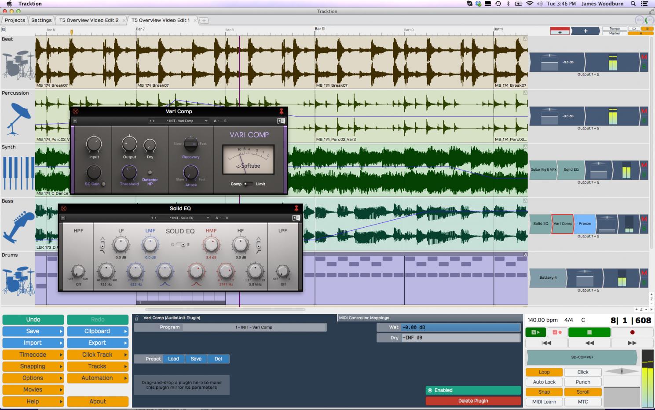Expand the Import menu
The height and width of the screenshot is (410, 655).
click(33, 343)
